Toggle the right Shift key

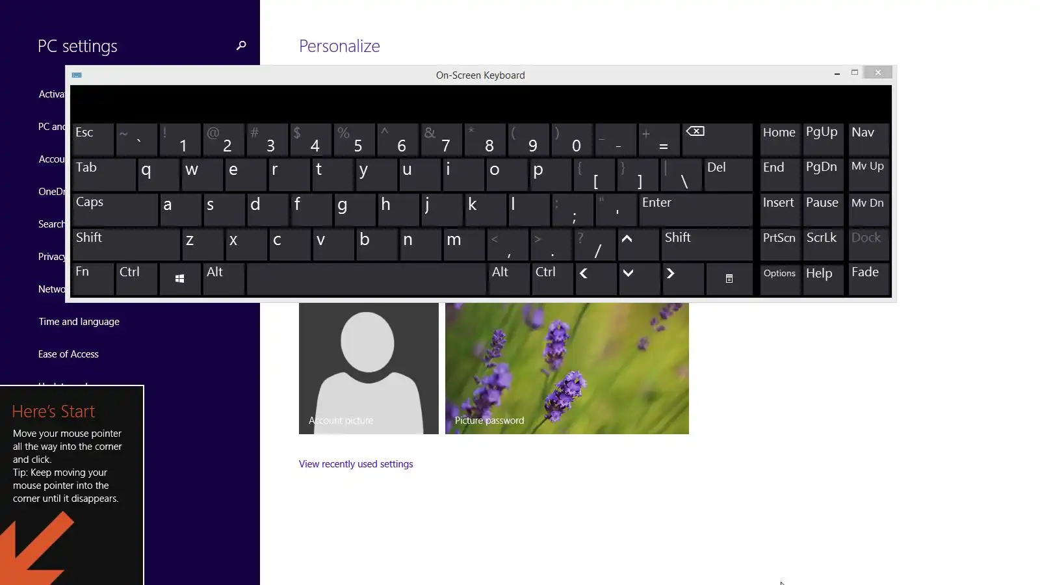(x=707, y=244)
